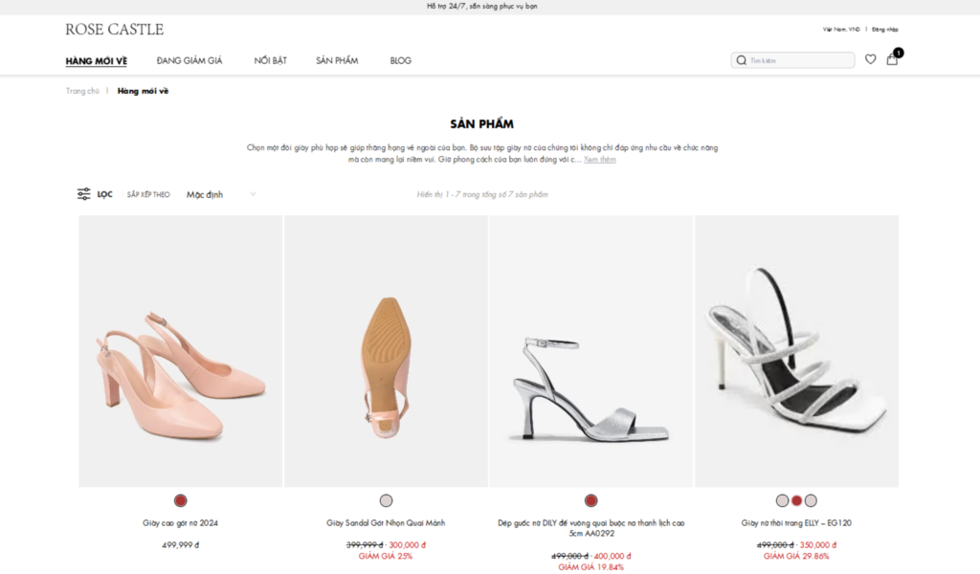Open the SẢN PHẨM menu item
This screenshot has width=980, height=574.
(337, 60)
